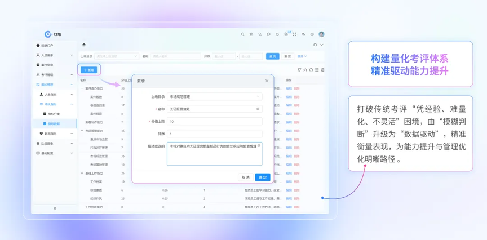Click the 灯塔 logo in the header
This screenshot has height=240, width=487.
[53, 34]
